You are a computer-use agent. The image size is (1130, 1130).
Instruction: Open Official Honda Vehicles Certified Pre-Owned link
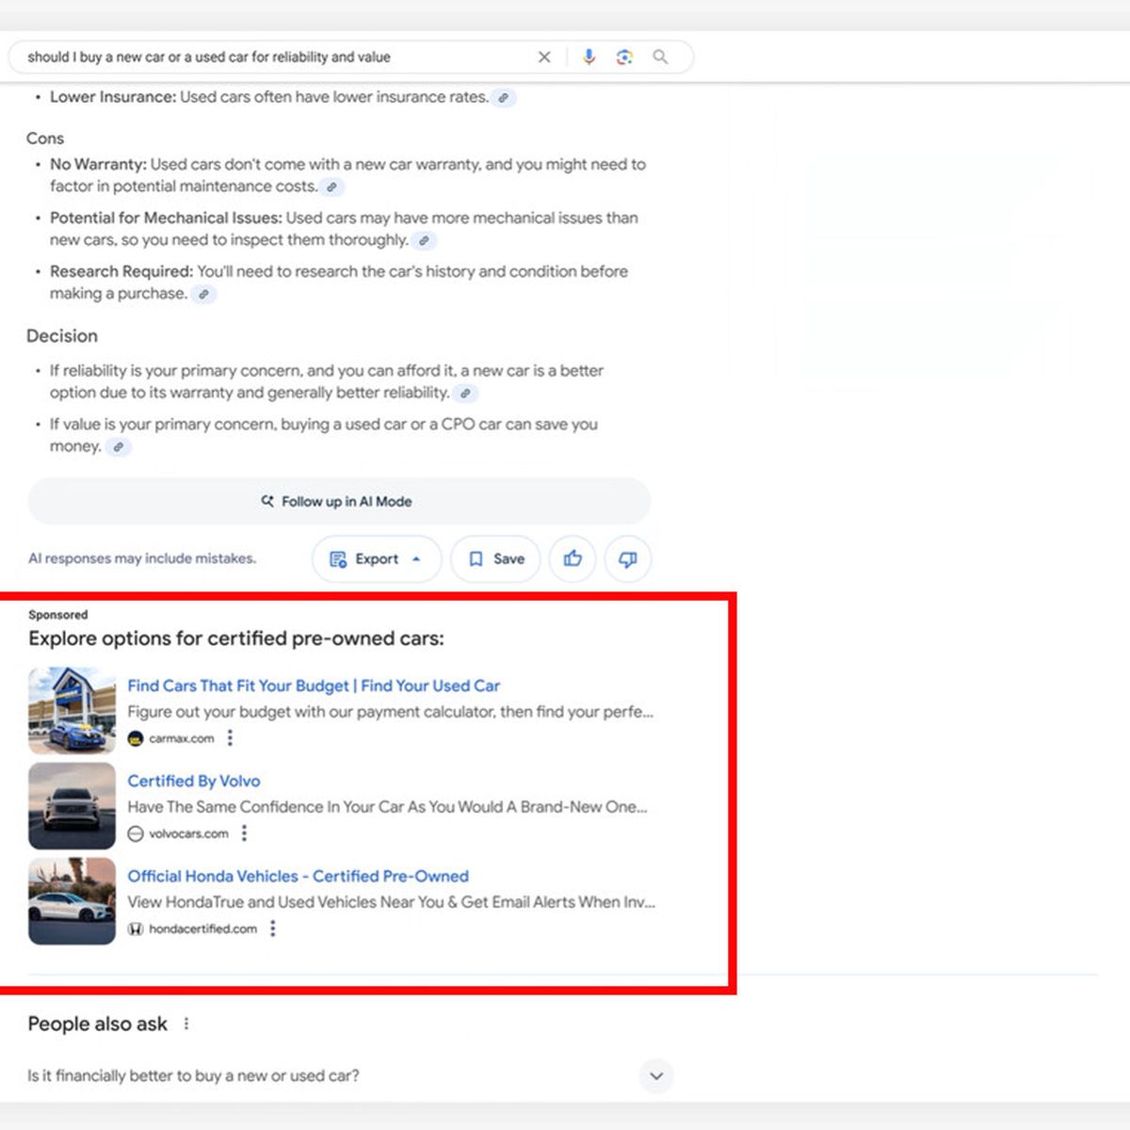click(298, 876)
